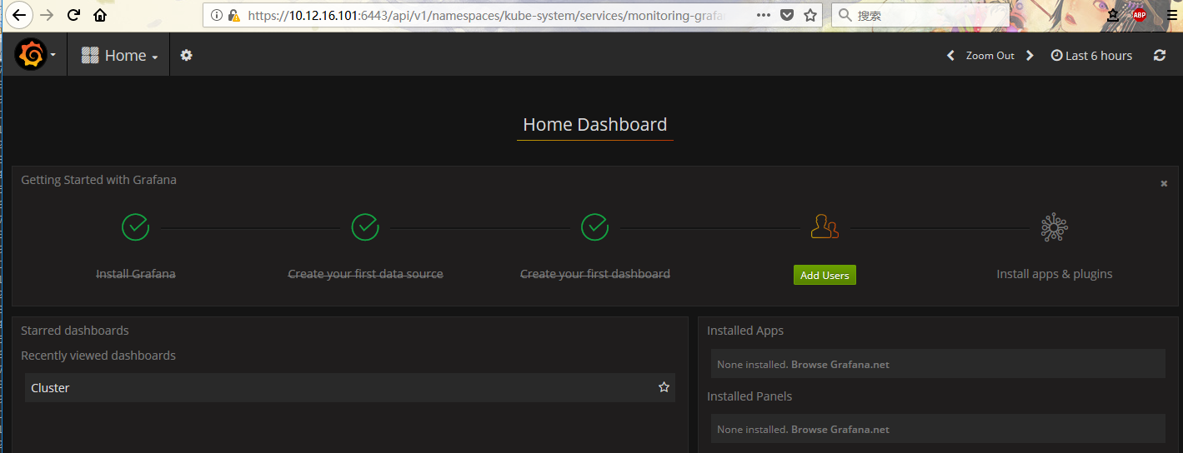Click Getting Started with Grafana title
Image resolution: width=1183 pixels, height=453 pixels.
click(x=98, y=180)
